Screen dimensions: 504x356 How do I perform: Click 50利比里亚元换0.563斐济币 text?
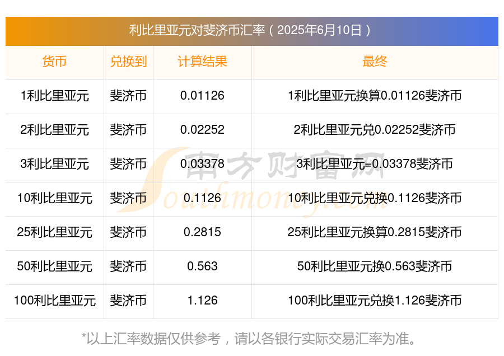pos(375,266)
